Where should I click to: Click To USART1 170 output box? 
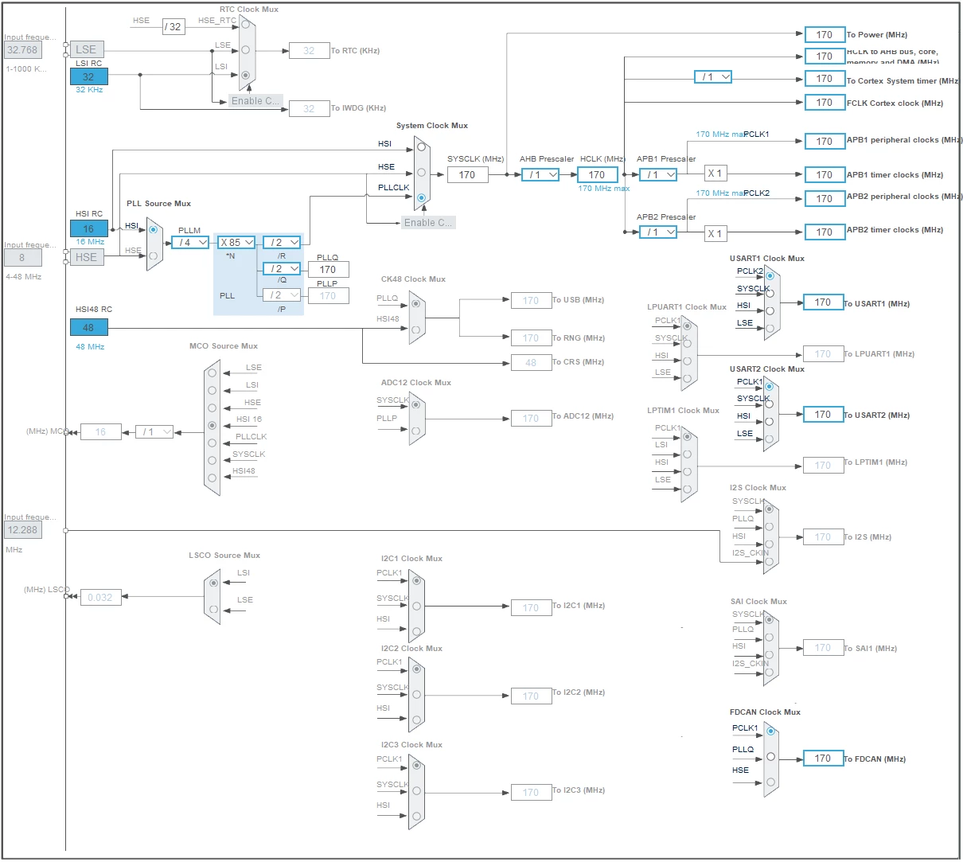point(823,302)
